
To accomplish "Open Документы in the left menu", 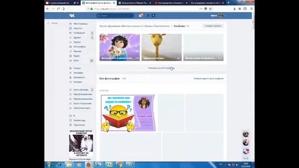I will [x=79, y=77].
